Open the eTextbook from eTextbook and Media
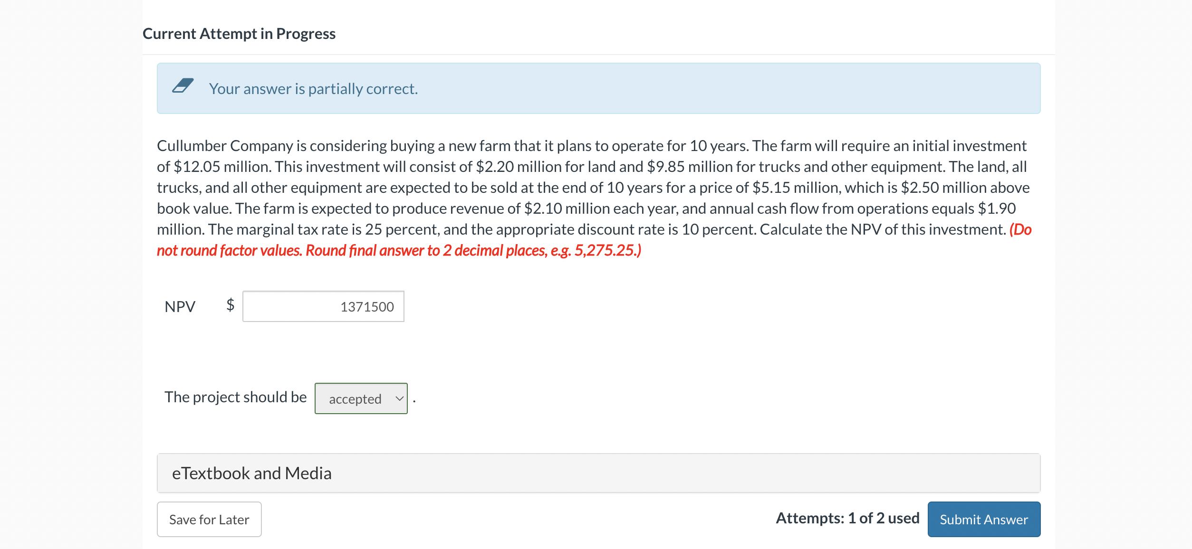 (x=252, y=472)
